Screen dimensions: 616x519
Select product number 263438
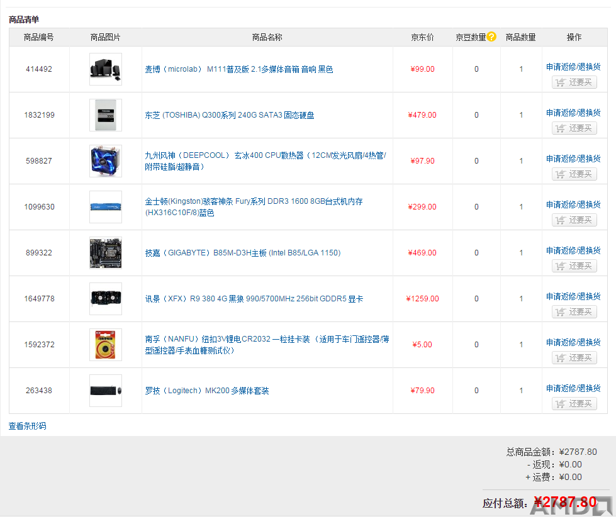pyautogui.click(x=39, y=391)
